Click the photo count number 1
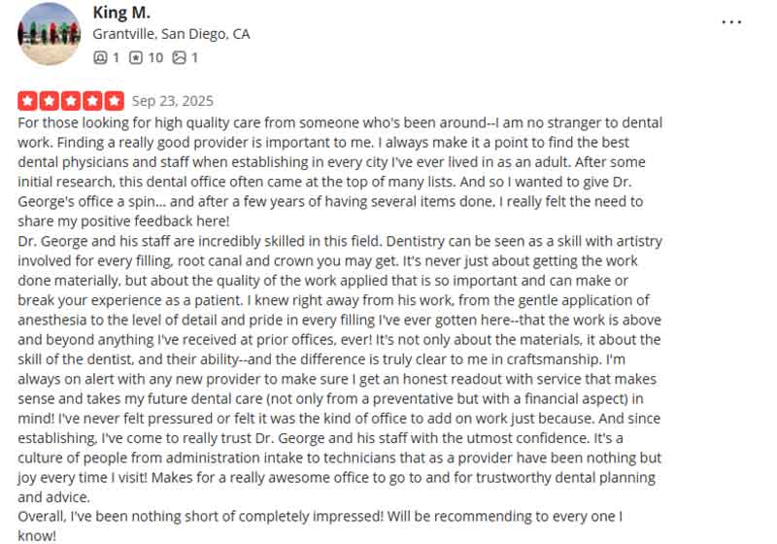Viewport: 777px width, 544px height. point(195,57)
